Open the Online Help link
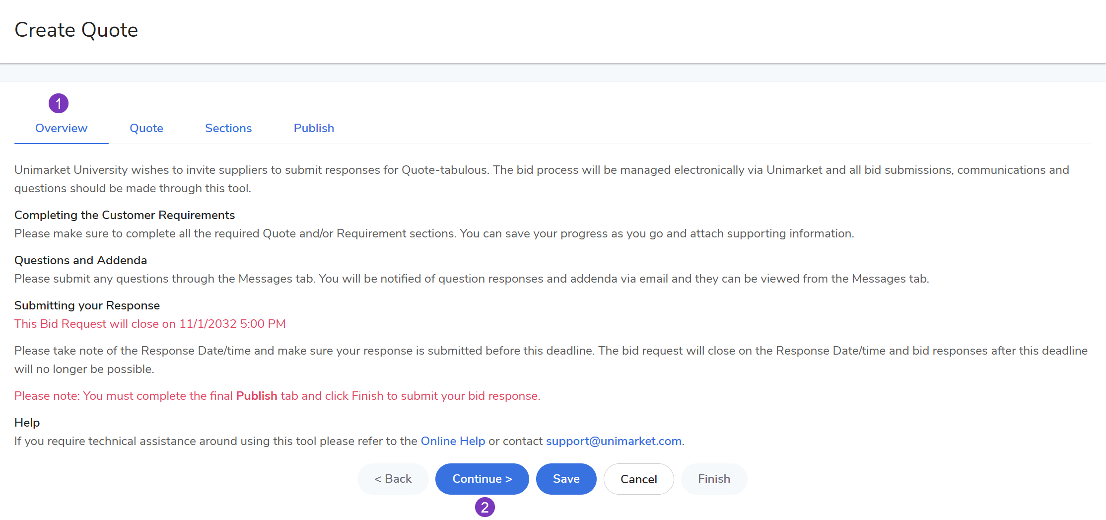 [x=453, y=441]
